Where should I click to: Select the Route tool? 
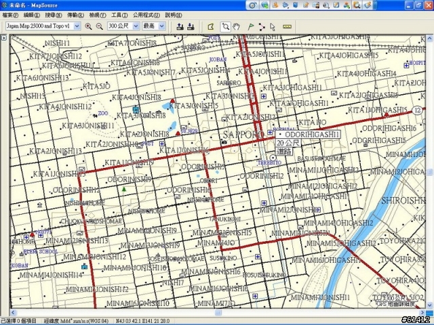click(262, 26)
